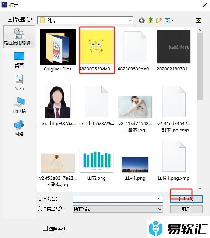The height and width of the screenshot is (238, 210).
Task: Select the 图片1.png thumbnail
Action: tap(135, 165)
